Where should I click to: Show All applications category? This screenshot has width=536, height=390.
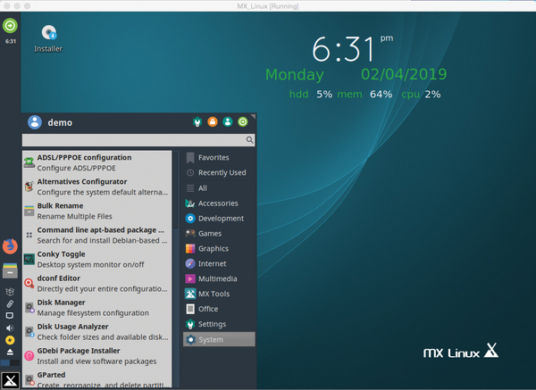(x=219, y=188)
